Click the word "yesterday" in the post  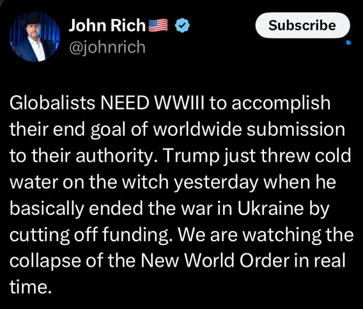pyautogui.click(x=216, y=183)
